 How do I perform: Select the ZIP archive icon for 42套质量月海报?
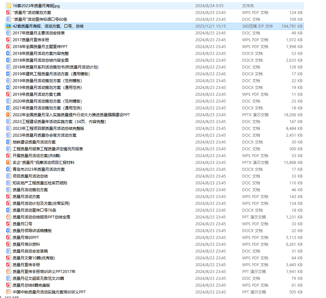click(8, 26)
